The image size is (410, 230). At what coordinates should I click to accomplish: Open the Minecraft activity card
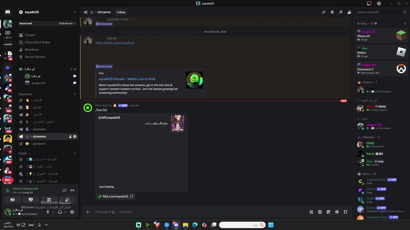pyautogui.click(x=382, y=35)
